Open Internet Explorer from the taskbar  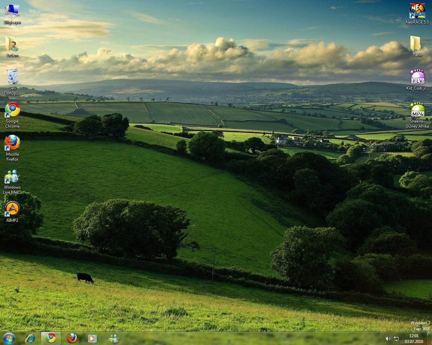pos(30,338)
